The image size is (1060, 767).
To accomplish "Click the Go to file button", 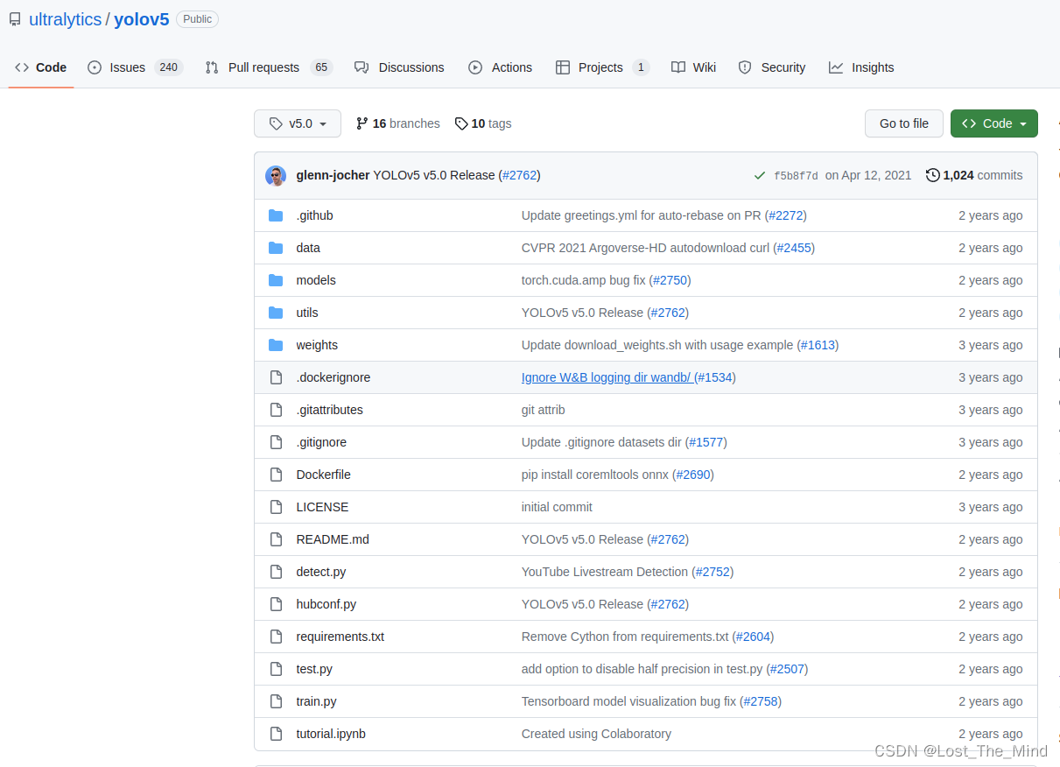I will click(904, 123).
